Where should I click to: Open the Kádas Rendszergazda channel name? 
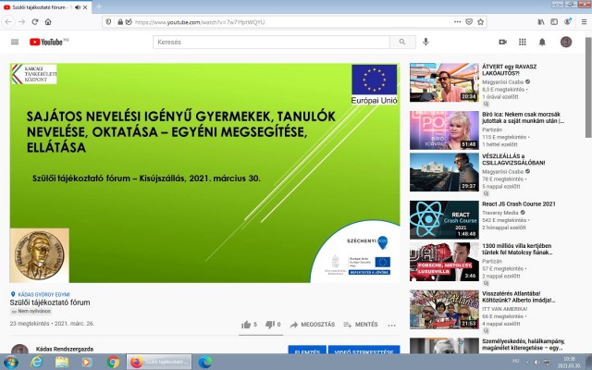(x=65, y=349)
